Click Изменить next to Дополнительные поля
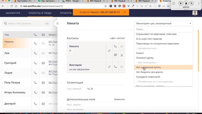Screen dimensions: 202x114 coord(119,99)
